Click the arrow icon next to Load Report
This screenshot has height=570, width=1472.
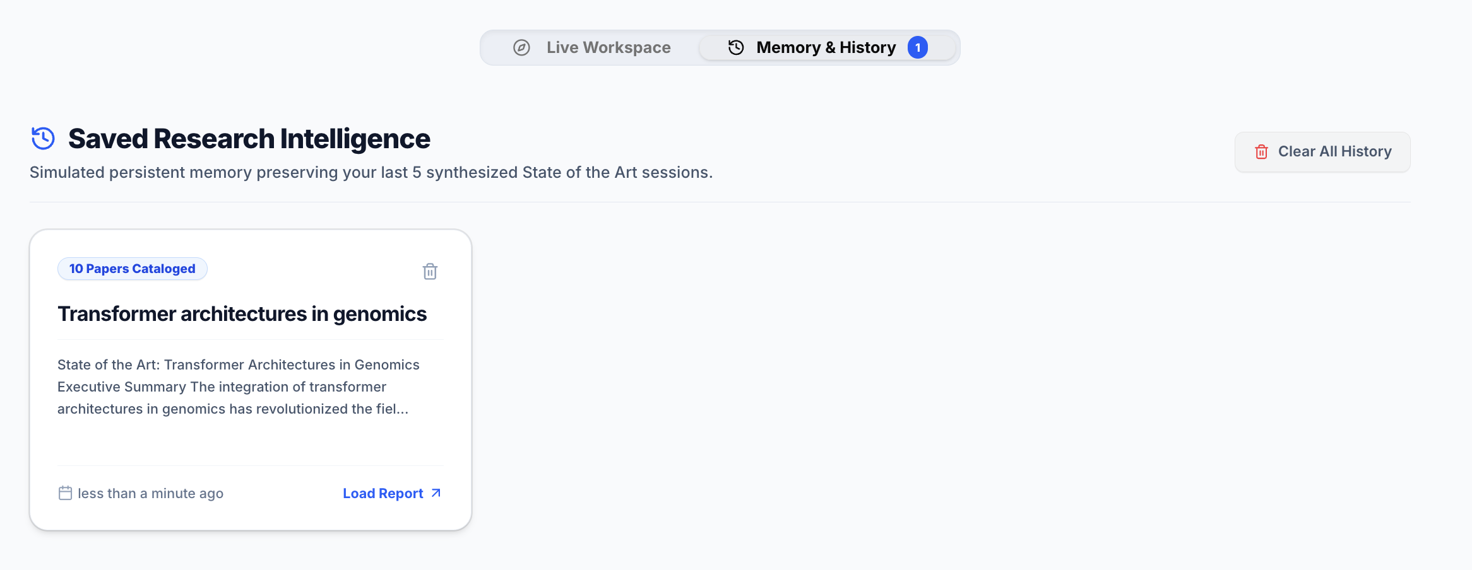pos(436,493)
